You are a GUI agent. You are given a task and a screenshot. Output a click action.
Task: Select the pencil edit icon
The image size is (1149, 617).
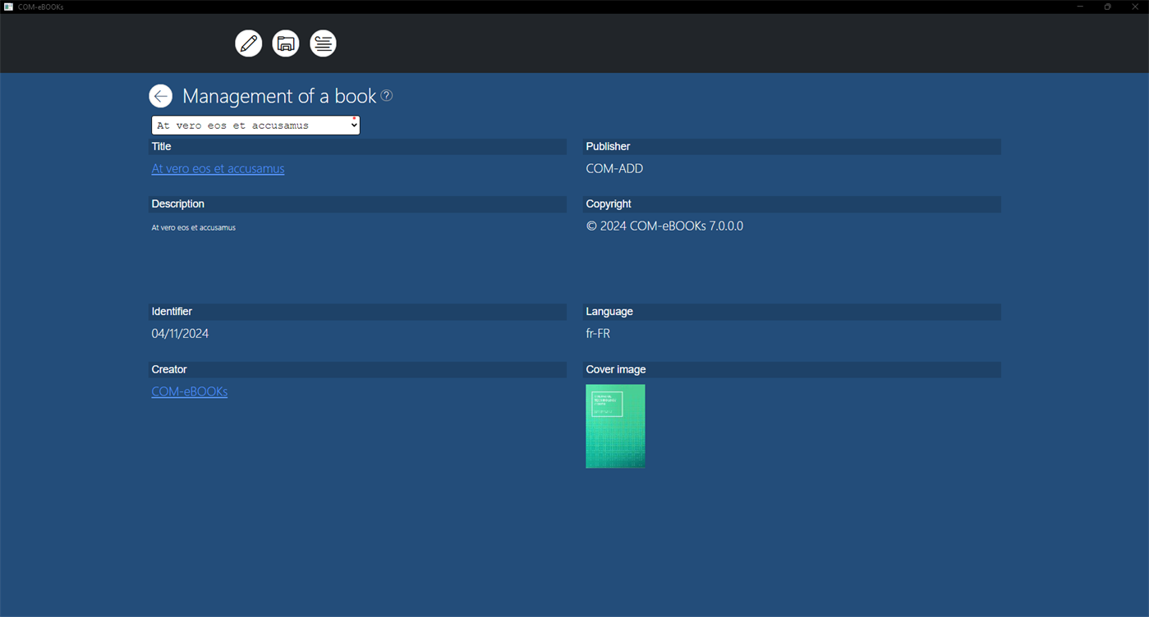249,43
